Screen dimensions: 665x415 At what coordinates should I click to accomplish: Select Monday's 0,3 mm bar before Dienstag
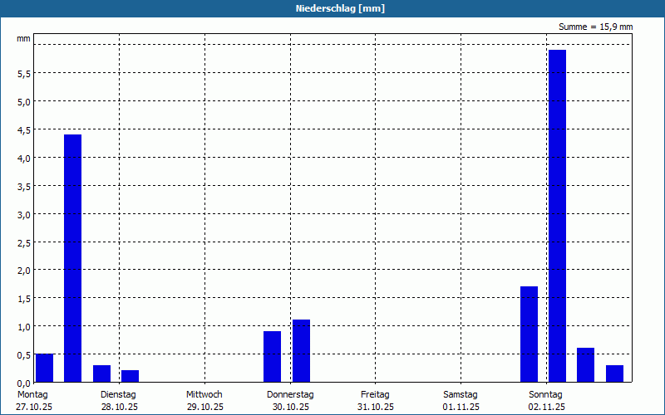point(101,373)
